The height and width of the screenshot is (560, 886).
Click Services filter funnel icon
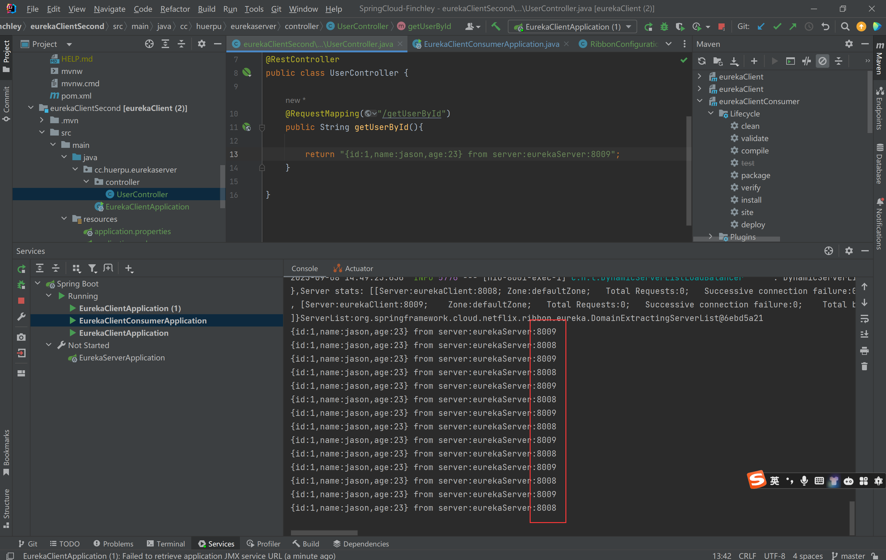pos(92,268)
